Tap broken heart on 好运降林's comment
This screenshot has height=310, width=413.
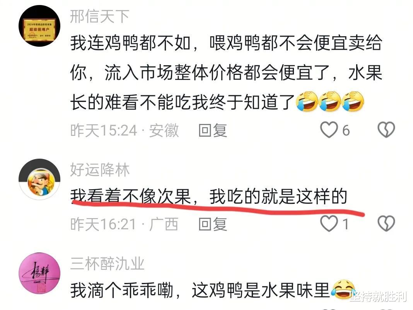pyautogui.click(x=386, y=224)
